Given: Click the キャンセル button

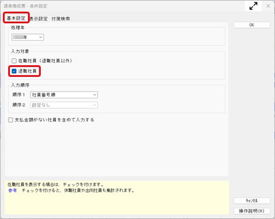Looking at the screenshot, I should (x=252, y=200).
